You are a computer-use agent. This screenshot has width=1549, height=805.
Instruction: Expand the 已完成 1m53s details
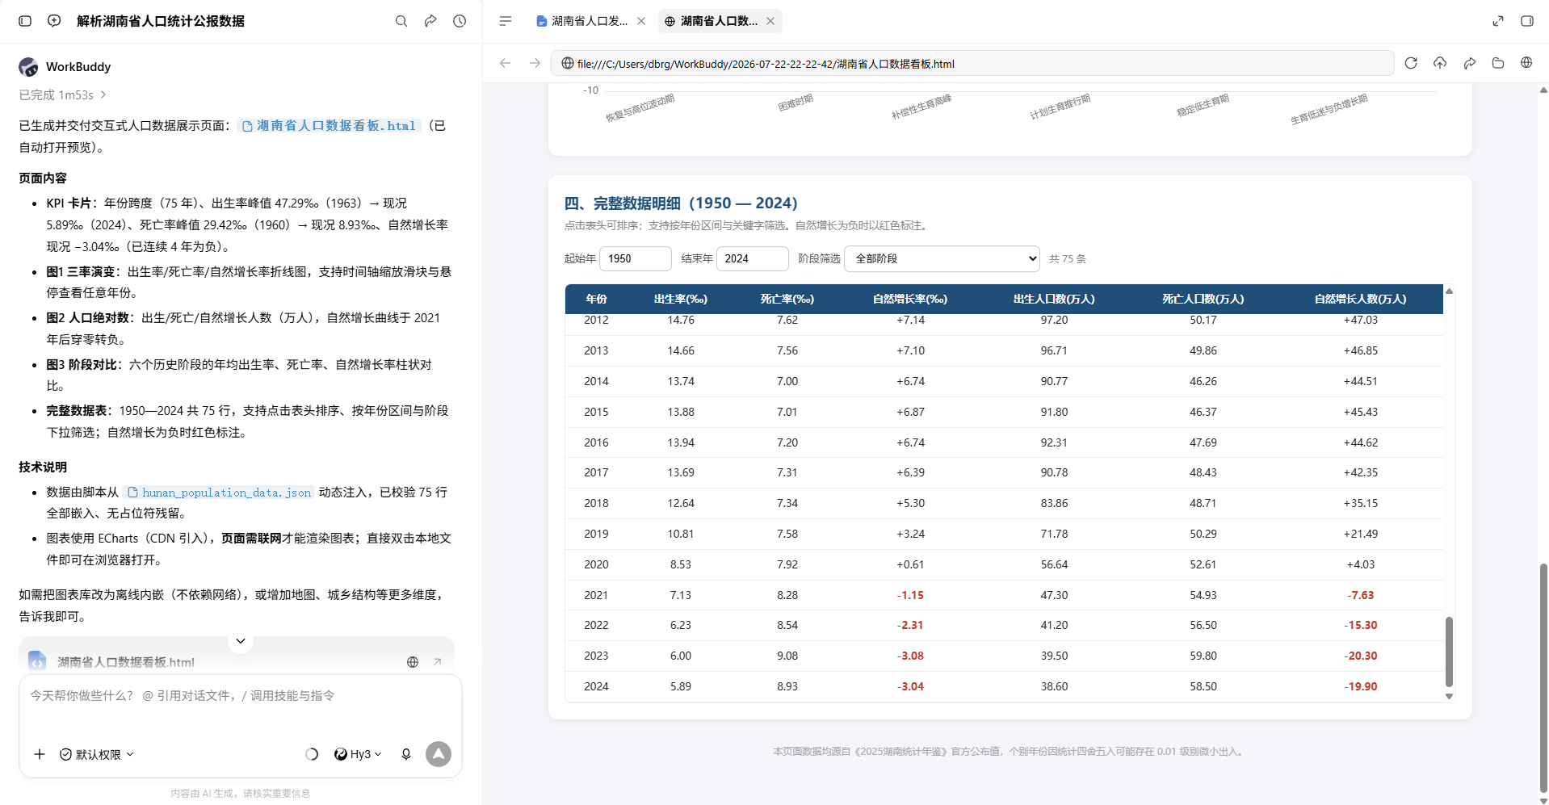[63, 95]
